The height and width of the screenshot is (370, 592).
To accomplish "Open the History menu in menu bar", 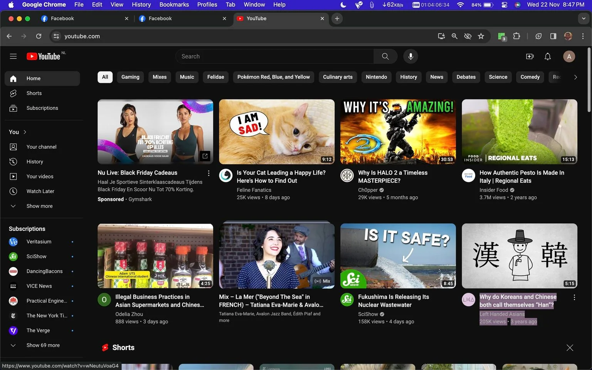I will [141, 5].
